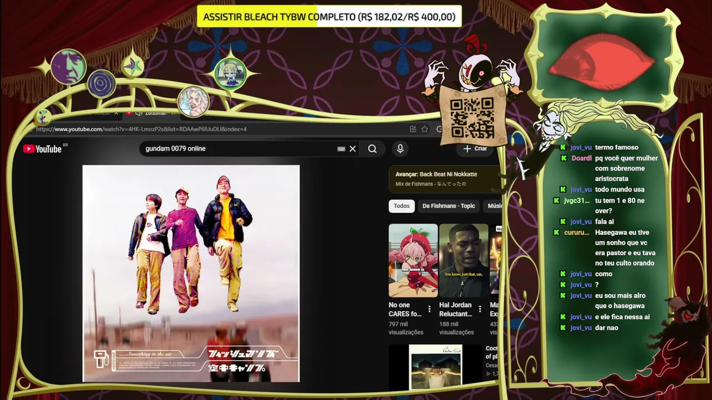Click the "todo mundo usa" chat message
Viewport: 712px width, 400px height.
pyautogui.click(x=620, y=189)
